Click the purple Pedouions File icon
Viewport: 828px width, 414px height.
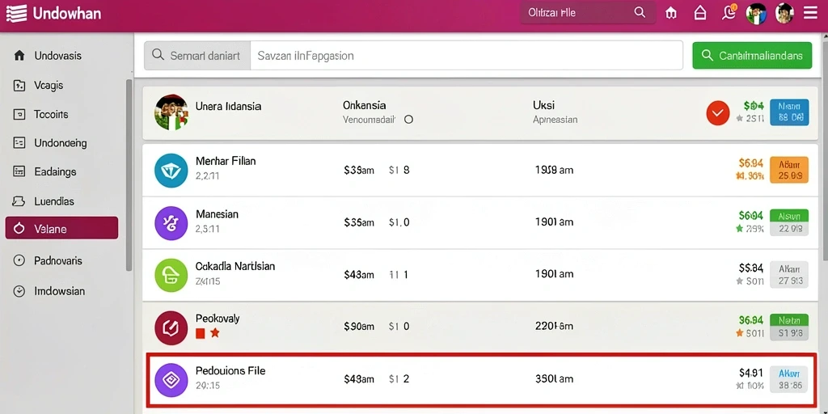[171, 380]
